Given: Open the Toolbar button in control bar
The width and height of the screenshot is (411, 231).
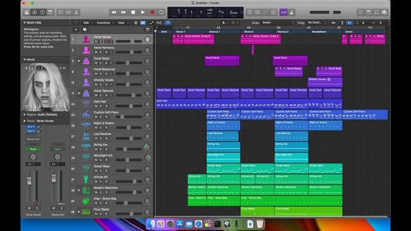Looking at the screenshot, I should click(x=50, y=12).
